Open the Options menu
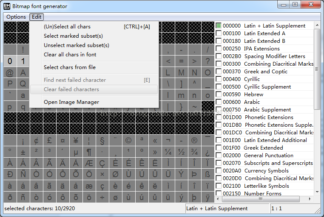This screenshot has height=217, width=324. 16,17
